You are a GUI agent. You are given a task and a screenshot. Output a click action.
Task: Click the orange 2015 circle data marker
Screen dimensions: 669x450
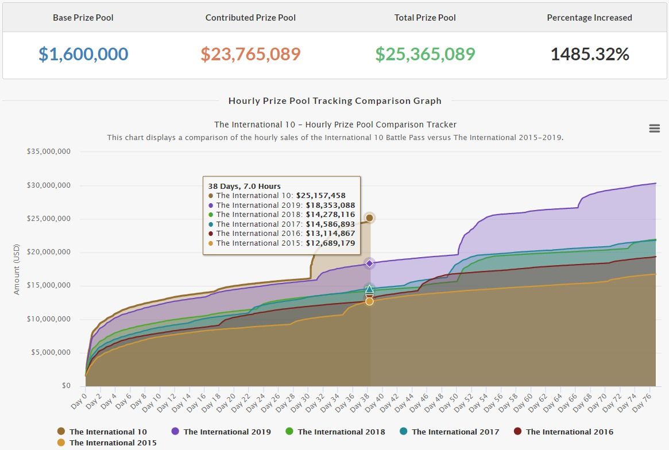[369, 301]
